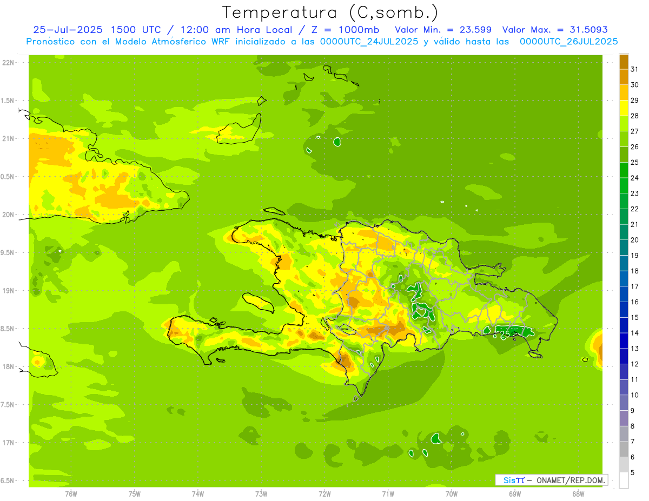Click the '74W' longitude label

click(198, 494)
